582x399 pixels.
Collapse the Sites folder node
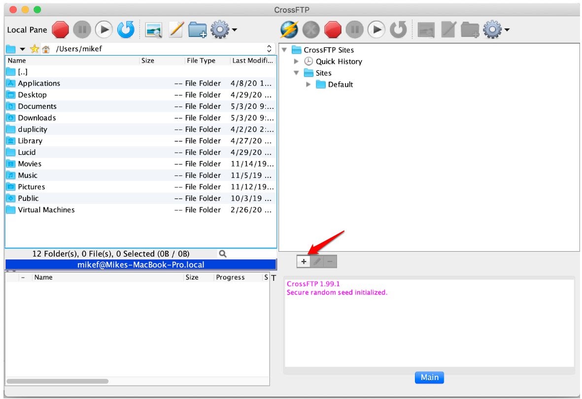click(x=296, y=73)
